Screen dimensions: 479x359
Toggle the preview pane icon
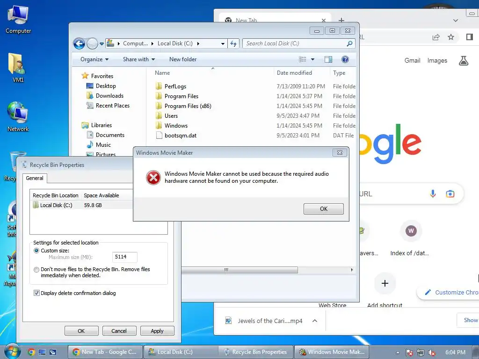click(328, 59)
